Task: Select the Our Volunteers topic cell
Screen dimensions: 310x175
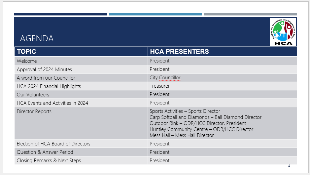Action: (x=33, y=95)
